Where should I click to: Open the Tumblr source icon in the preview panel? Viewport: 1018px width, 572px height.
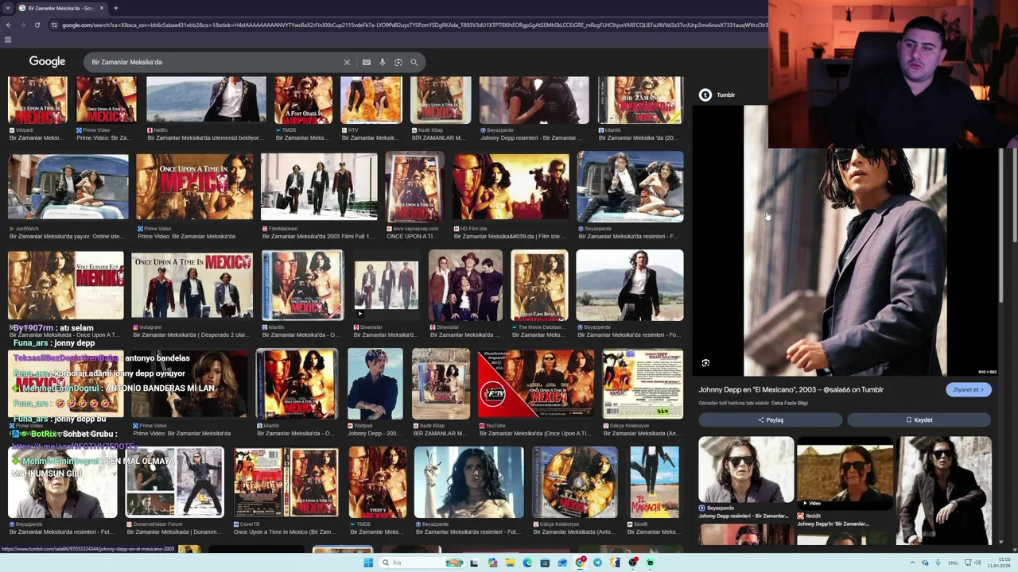pos(705,95)
